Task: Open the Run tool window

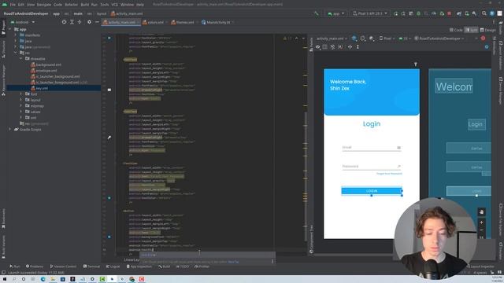Action: (x=15, y=266)
